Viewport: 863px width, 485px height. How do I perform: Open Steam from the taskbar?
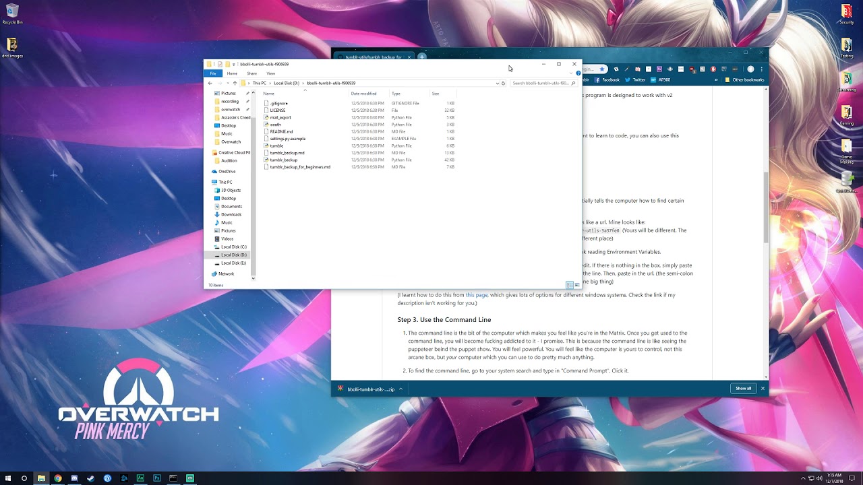click(90, 478)
